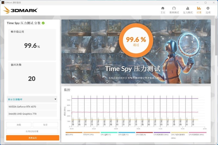Screen dimensions: 218x145
Task: Toggle the GPU 温度 legend entry
Action: pyautogui.click(x=127, y=134)
